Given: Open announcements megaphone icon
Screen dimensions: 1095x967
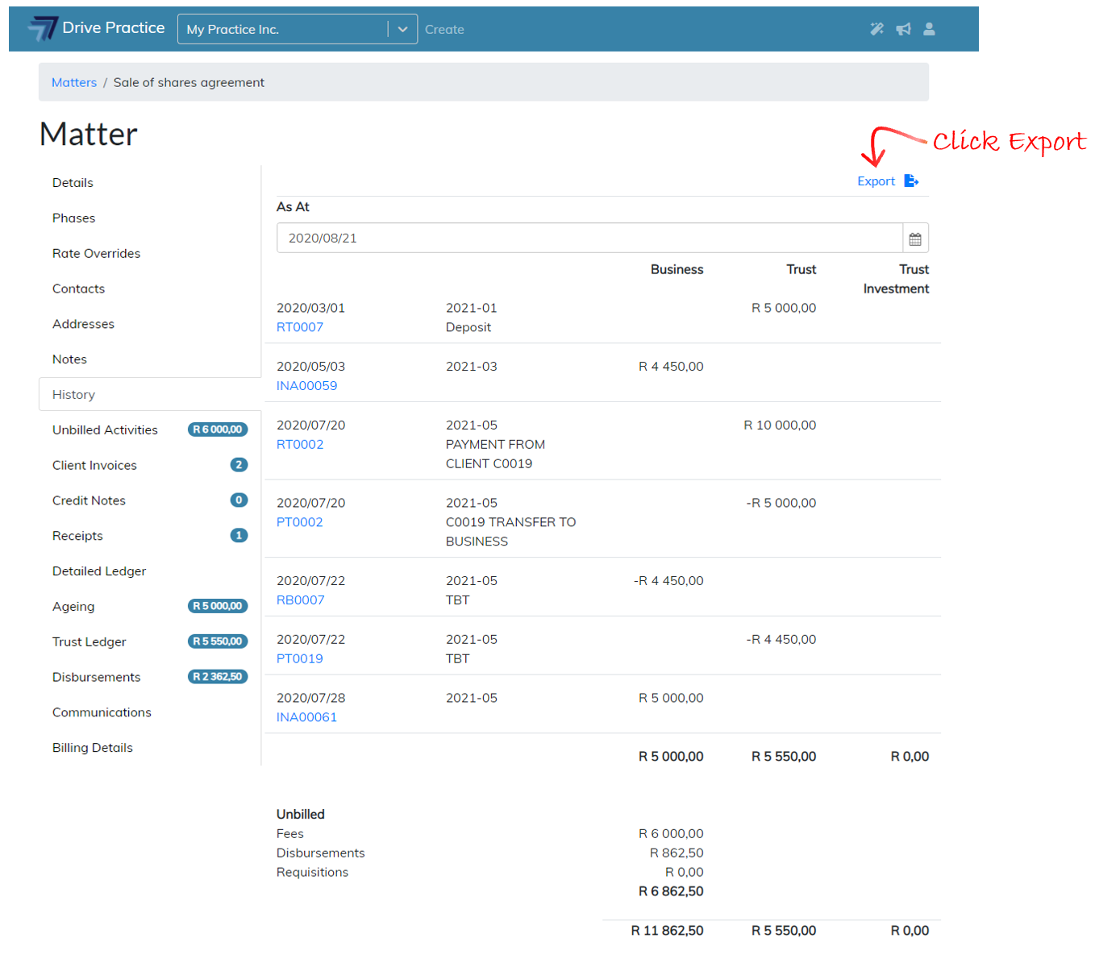Looking at the screenshot, I should click(x=903, y=29).
